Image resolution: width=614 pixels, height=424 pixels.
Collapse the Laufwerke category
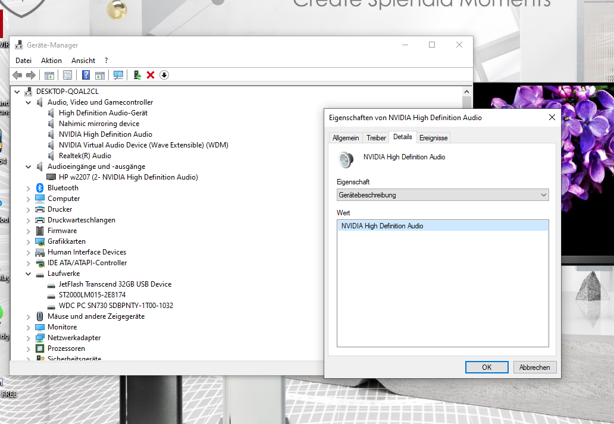[28, 274]
